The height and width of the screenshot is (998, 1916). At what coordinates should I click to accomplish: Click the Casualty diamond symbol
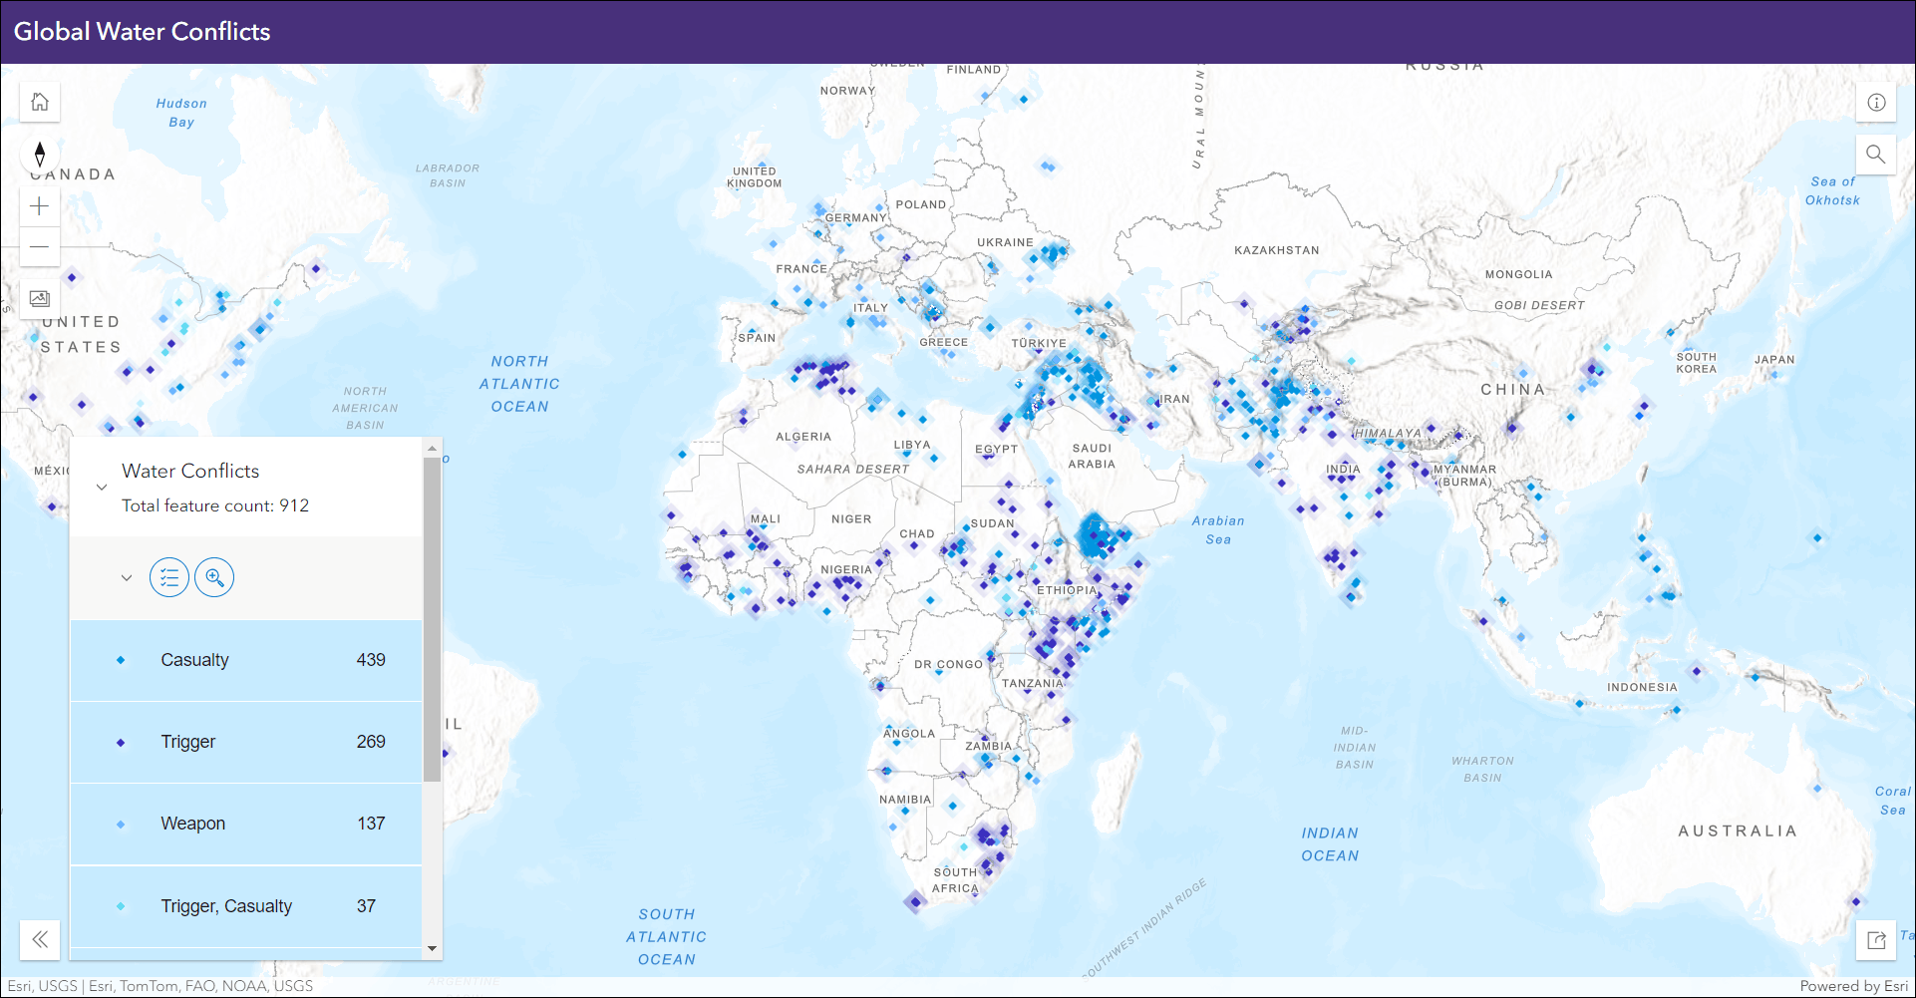click(x=121, y=660)
